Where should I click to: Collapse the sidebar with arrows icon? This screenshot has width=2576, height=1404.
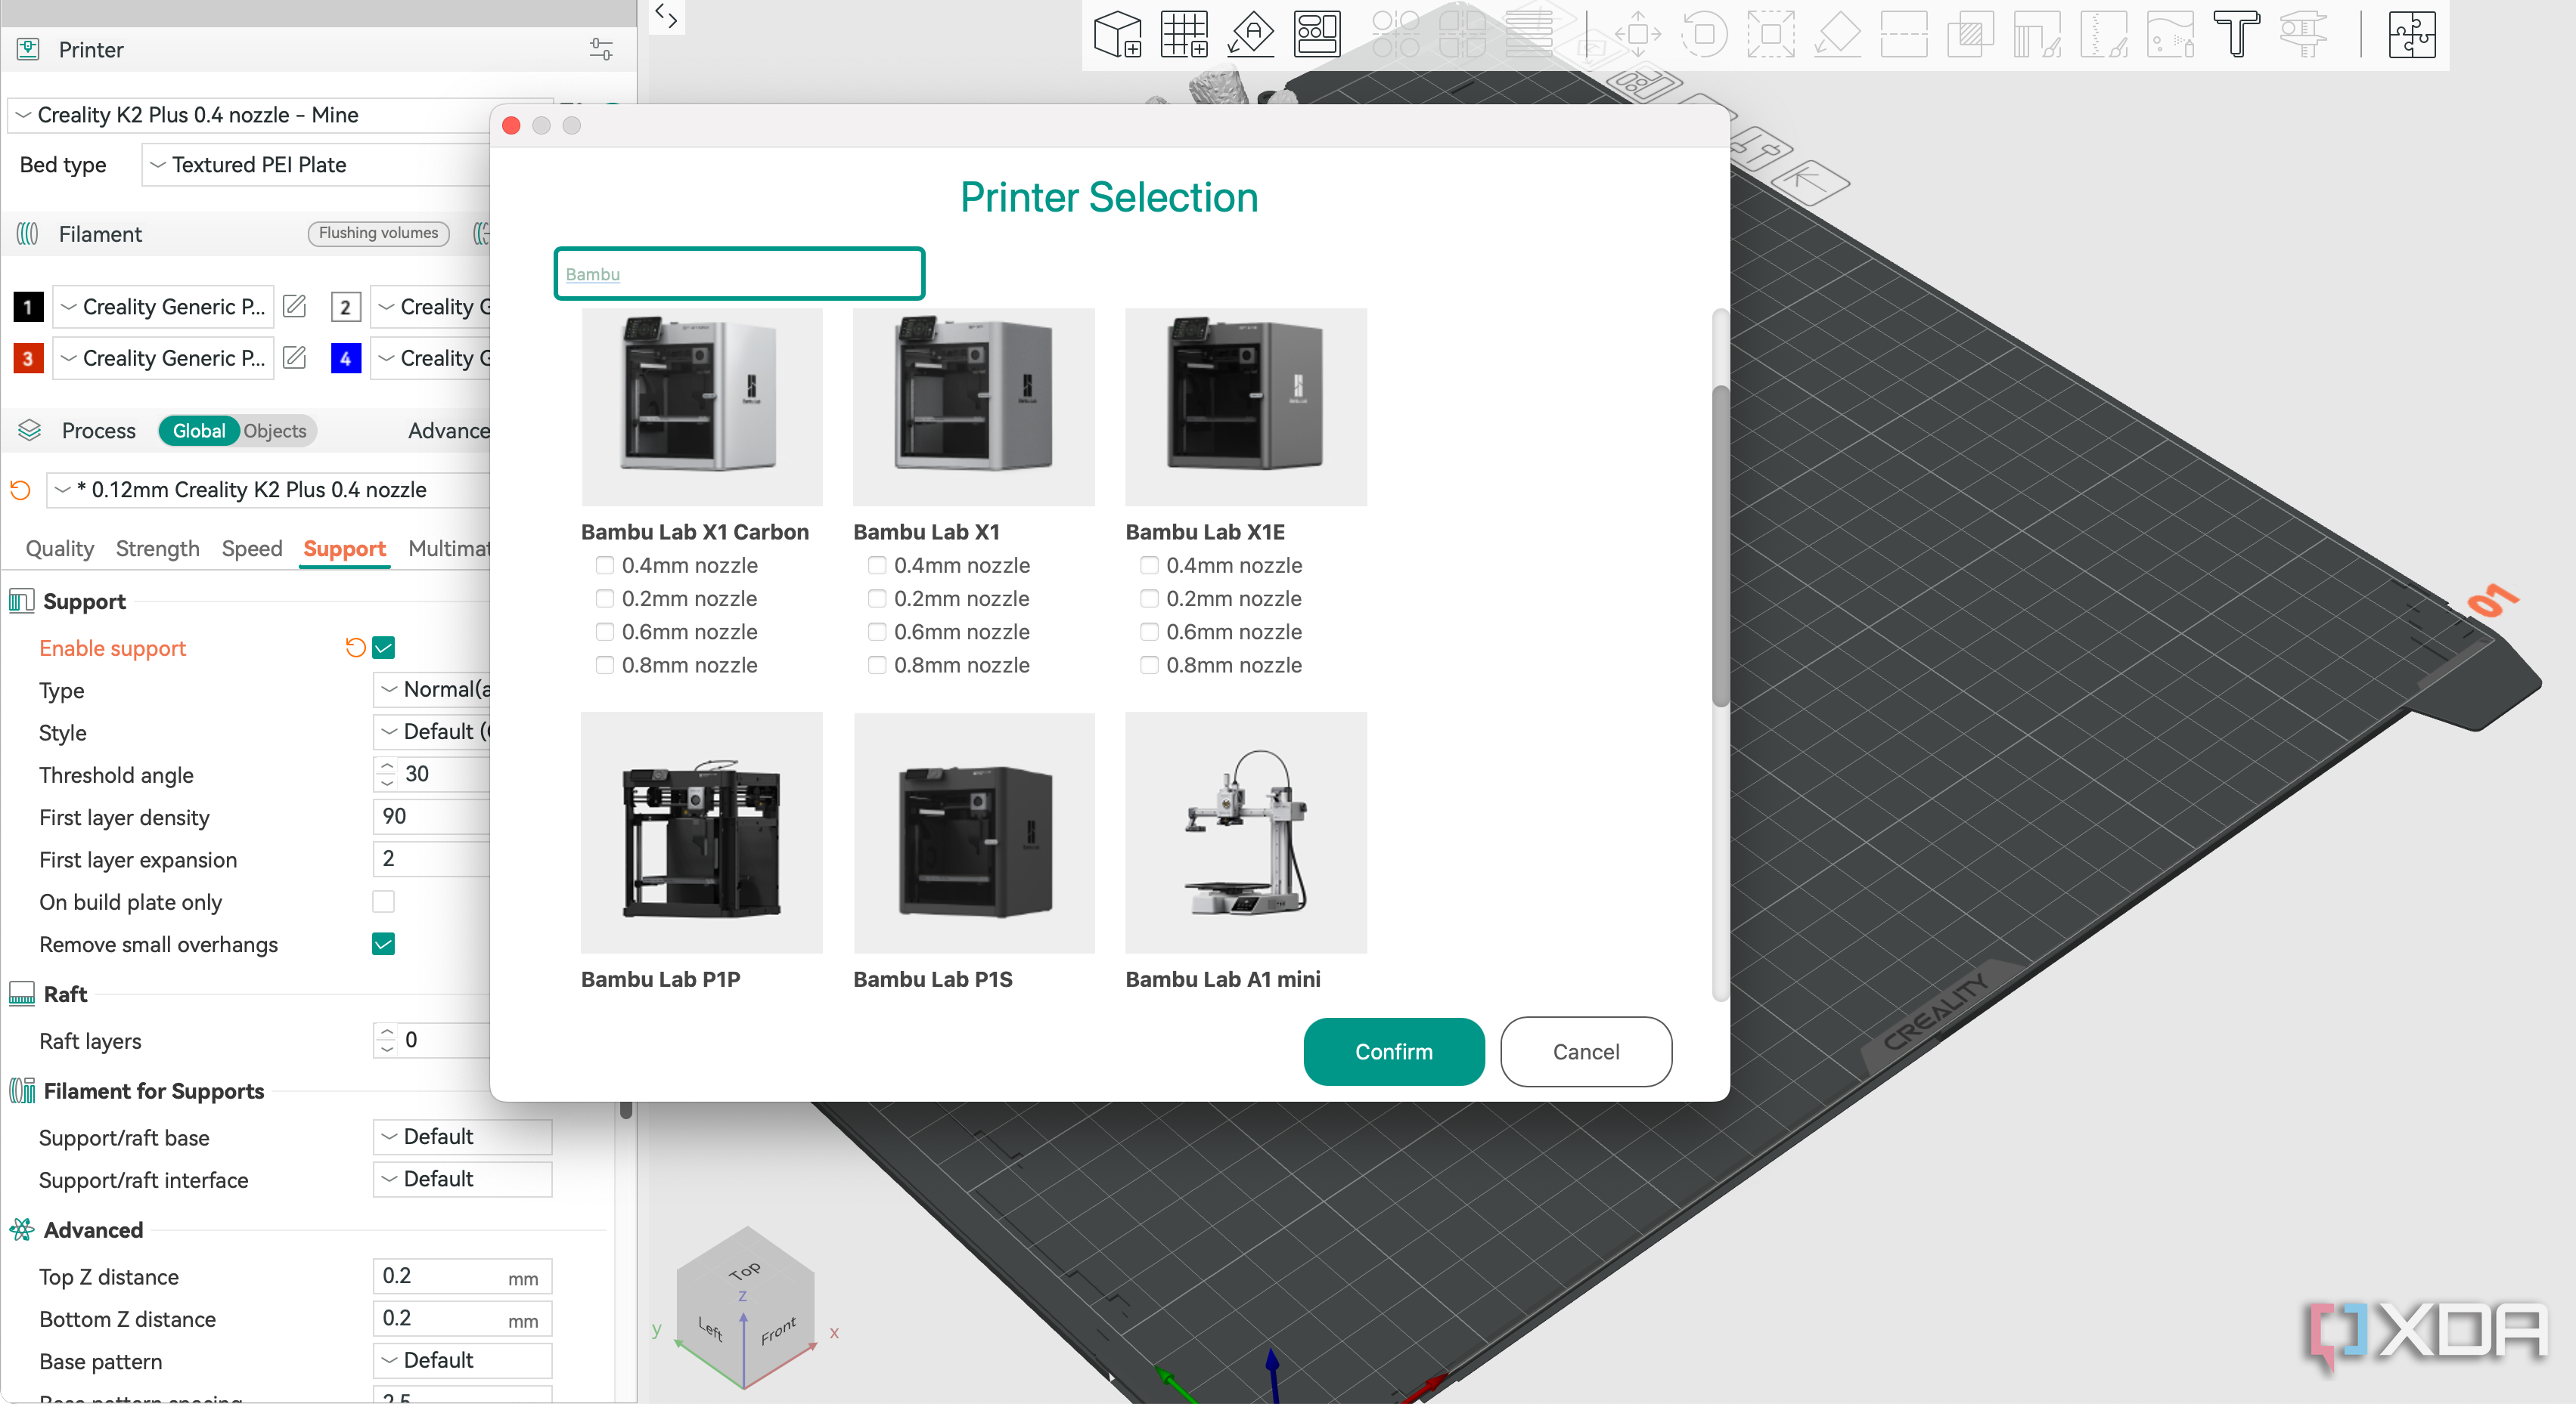[666, 15]
